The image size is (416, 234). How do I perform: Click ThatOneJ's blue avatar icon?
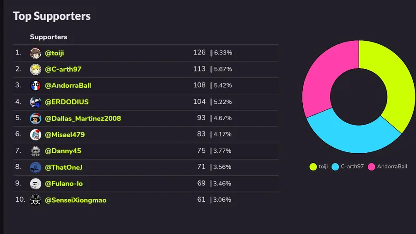click(36, 167)
